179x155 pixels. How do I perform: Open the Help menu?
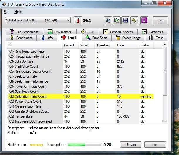click(18, 12)
